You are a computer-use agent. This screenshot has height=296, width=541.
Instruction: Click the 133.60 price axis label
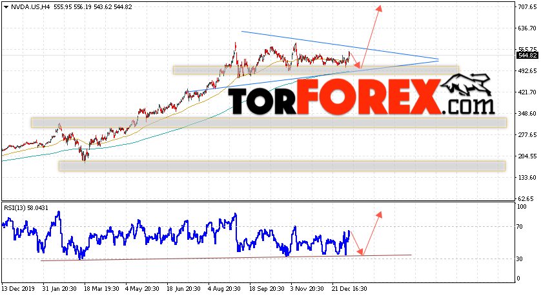[x=527, y=177]
